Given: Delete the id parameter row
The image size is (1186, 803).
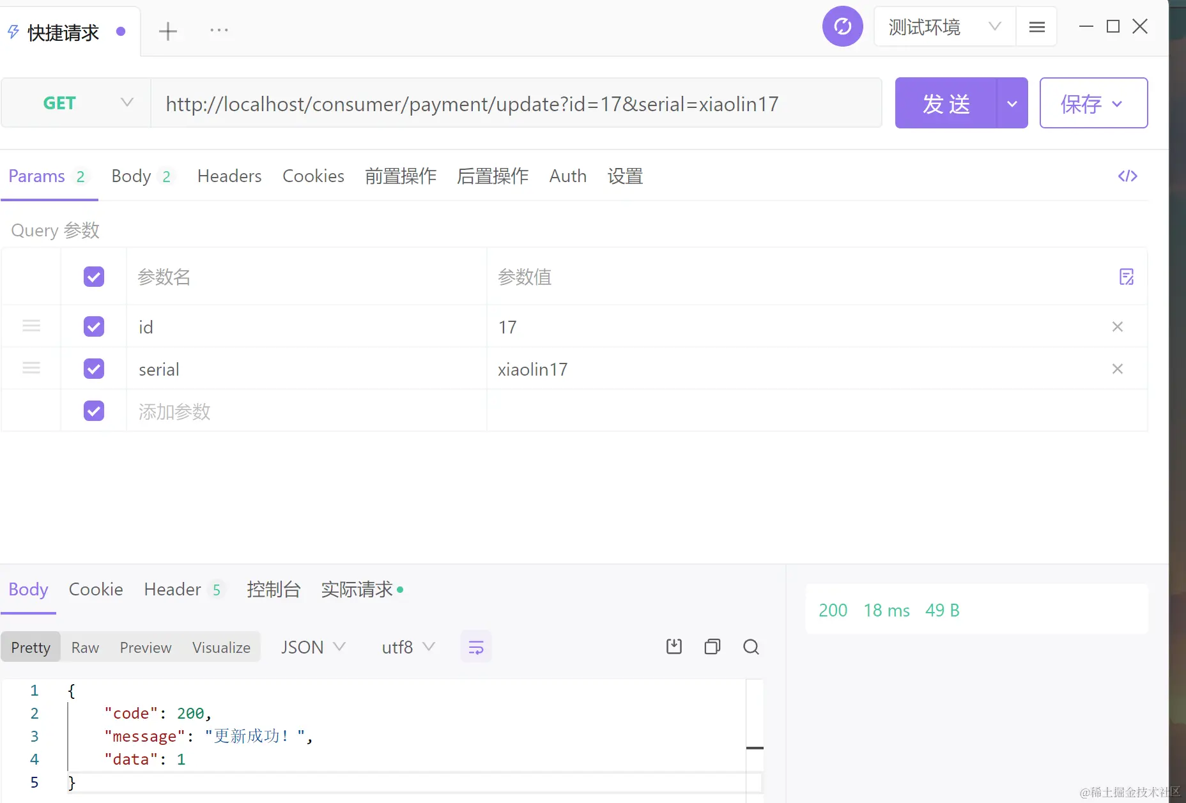Looking at the screenshot, I should tap(1117, 326).
